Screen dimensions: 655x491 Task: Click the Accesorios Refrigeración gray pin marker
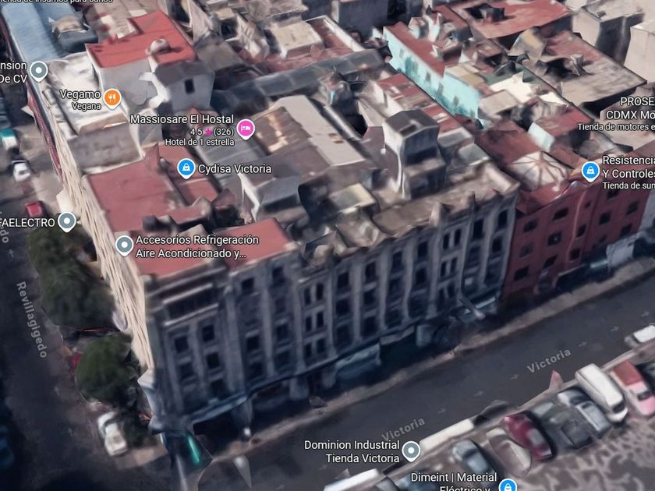124,245
